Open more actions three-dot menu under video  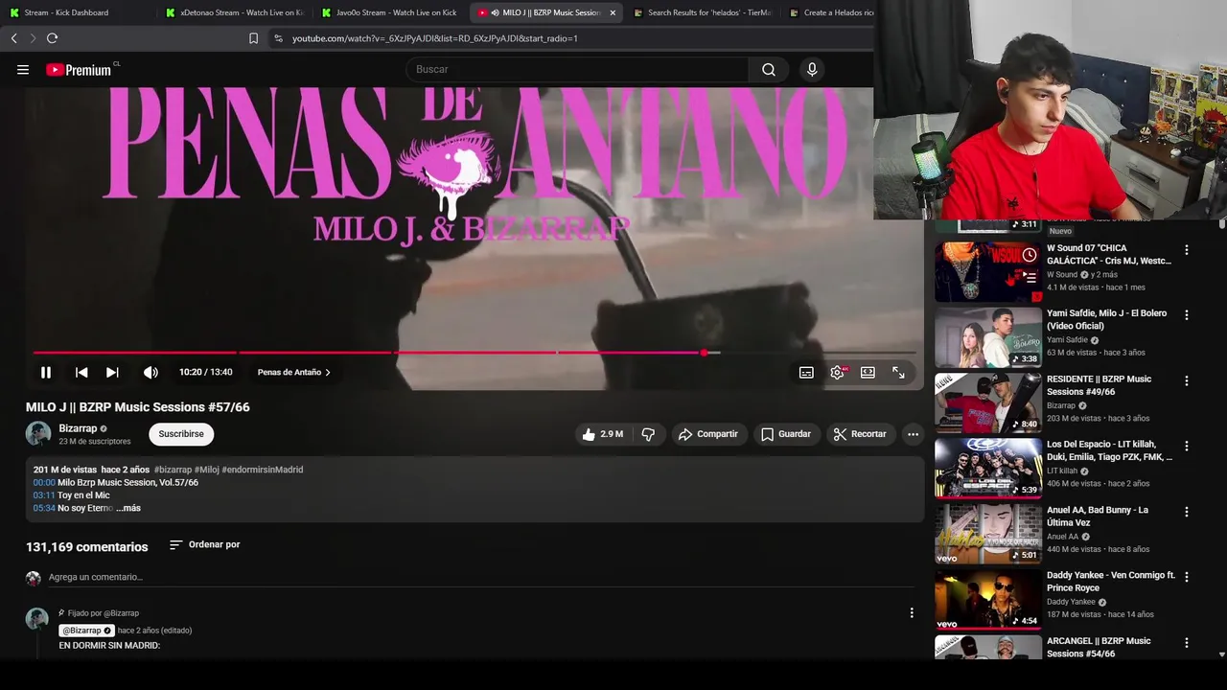tap(913, 434)
